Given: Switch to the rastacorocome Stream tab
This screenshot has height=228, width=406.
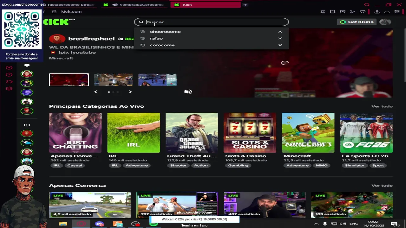Looking at the screenshot, I should tap(71, 5).
